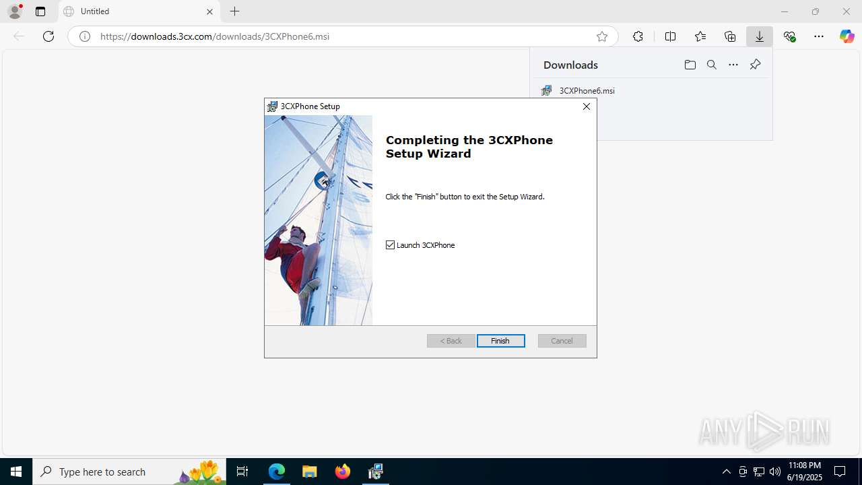Click the disabled Back button in Setup
This screenshot has height=485, width=862.
451,341
